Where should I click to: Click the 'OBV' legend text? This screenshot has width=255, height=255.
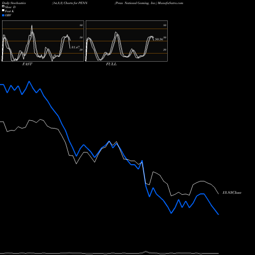pos(8,15)
